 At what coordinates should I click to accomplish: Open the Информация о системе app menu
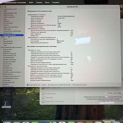coord(15,2)
